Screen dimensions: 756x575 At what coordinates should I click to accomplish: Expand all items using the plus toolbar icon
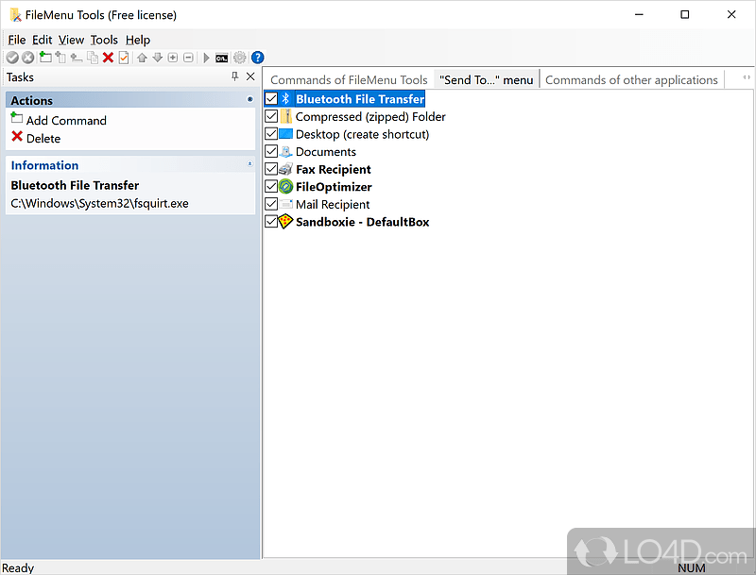pyautogui.click(x=171, y=58)
